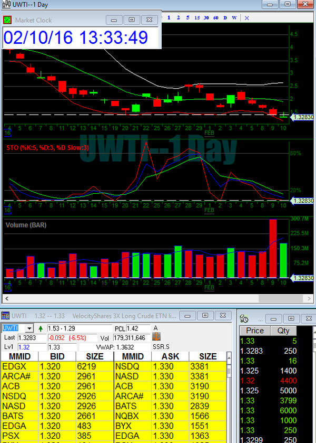Click the green up-arrow tick indicator

(x=41, y=328)
